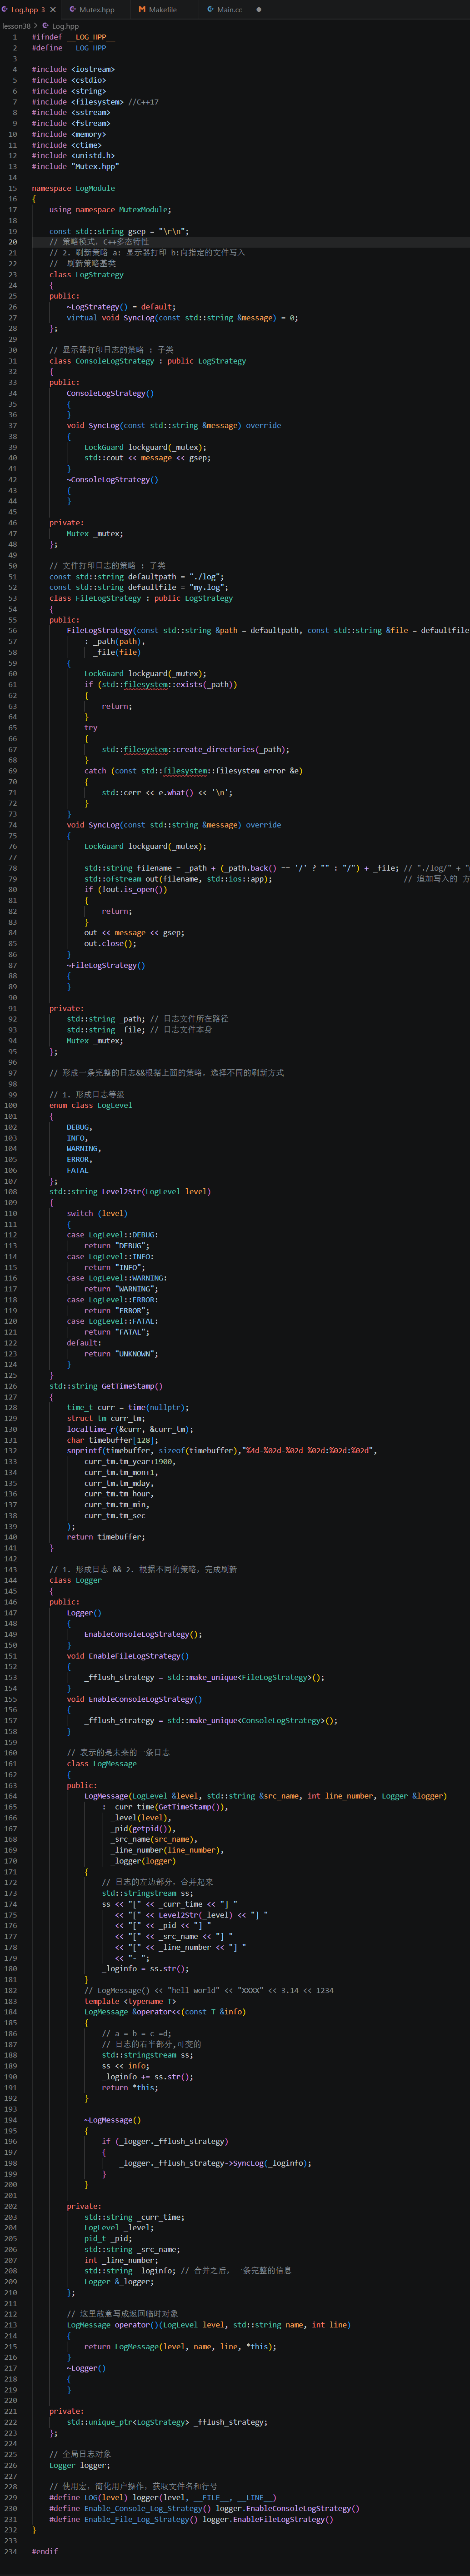Click the '#endif' line at bottom
The height and width of the screenshot is (2576, 470).
(x=44, y=2551)
